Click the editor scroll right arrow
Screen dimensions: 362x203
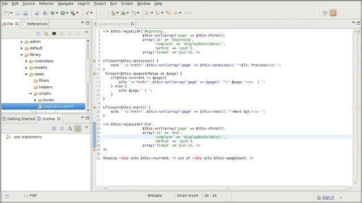point(350,188)
